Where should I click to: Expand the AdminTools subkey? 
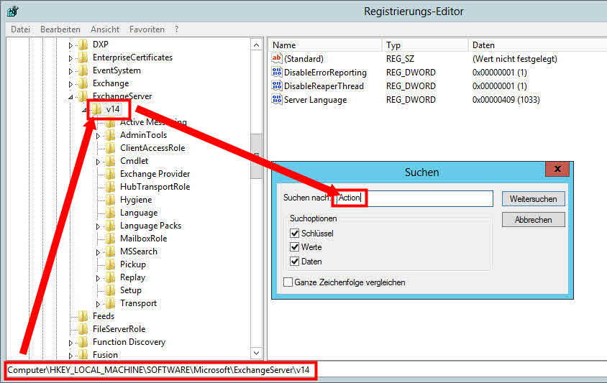(98, 136)
